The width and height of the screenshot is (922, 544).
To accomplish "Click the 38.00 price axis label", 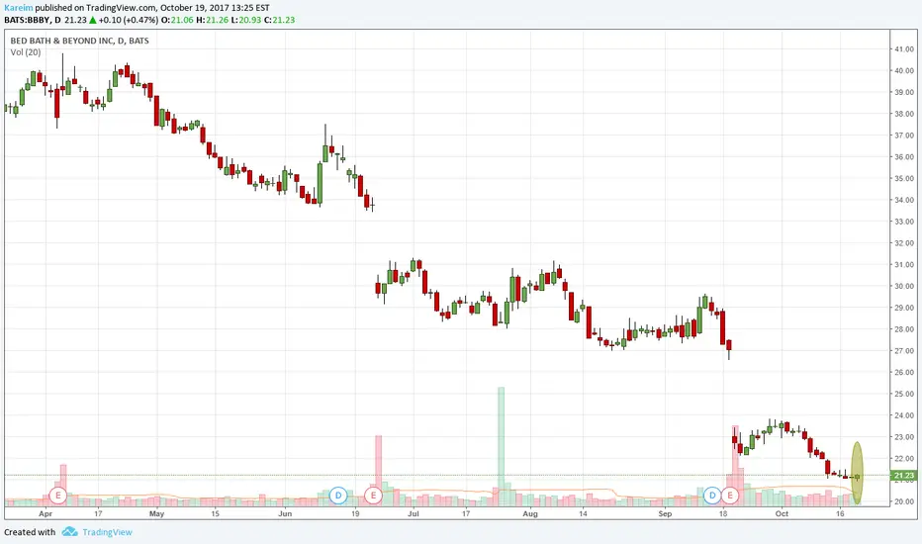I will pyautogui.click(x=904, y=114).
